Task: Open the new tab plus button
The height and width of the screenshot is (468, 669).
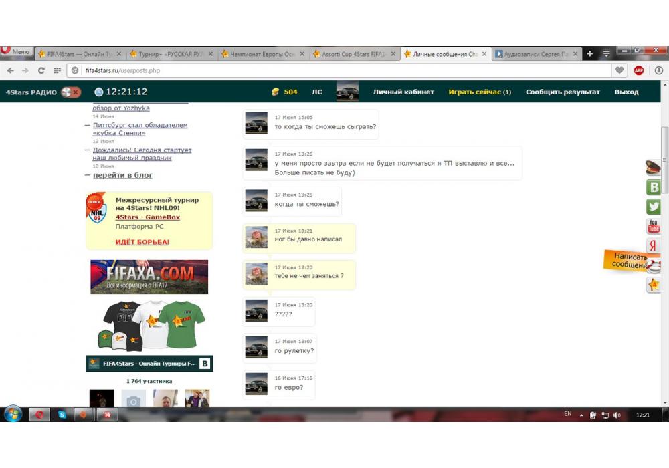Action: (589, 54)
